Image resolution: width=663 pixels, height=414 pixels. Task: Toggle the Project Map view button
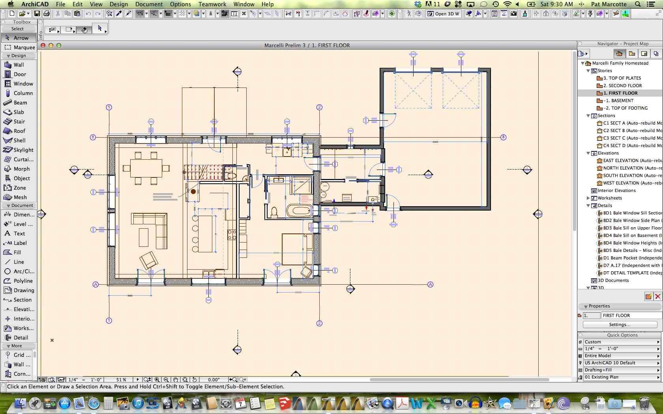(x=619, y=54)
